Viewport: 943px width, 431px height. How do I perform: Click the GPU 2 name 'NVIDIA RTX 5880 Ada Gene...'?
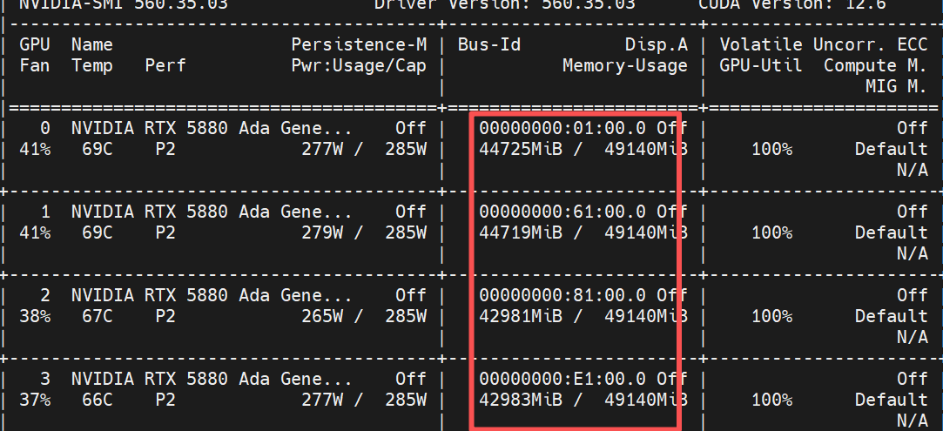tap(212, 295)
